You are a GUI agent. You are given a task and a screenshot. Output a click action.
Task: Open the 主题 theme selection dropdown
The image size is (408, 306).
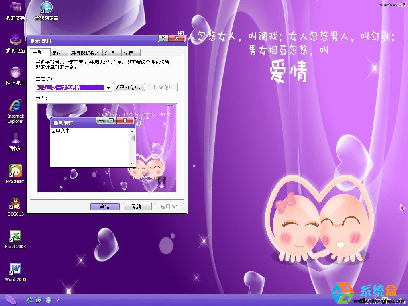coord(108,87)
